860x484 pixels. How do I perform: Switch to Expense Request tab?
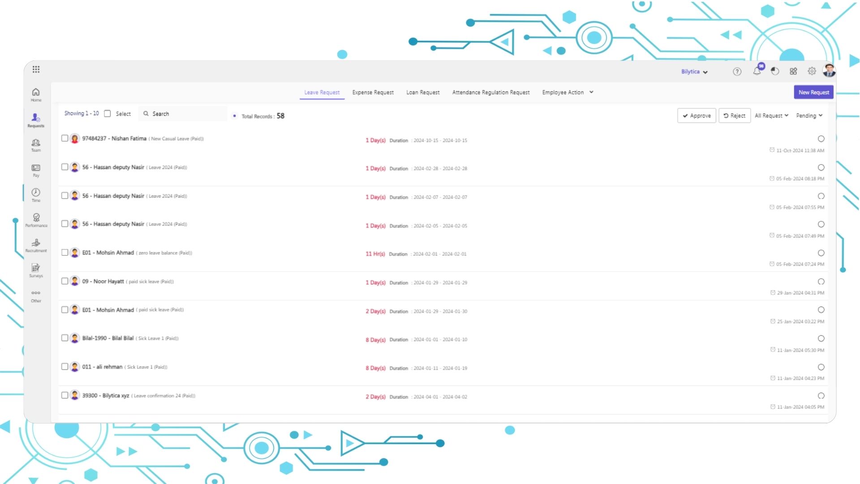pyautogui.click(x=373, y=92)
